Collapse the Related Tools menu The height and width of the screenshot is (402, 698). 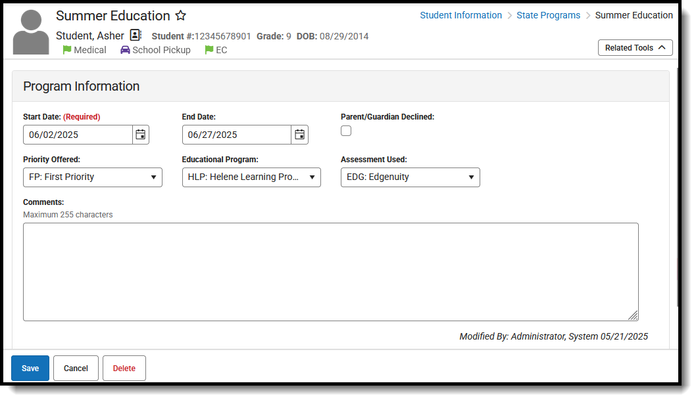click(x=636, y=47)
